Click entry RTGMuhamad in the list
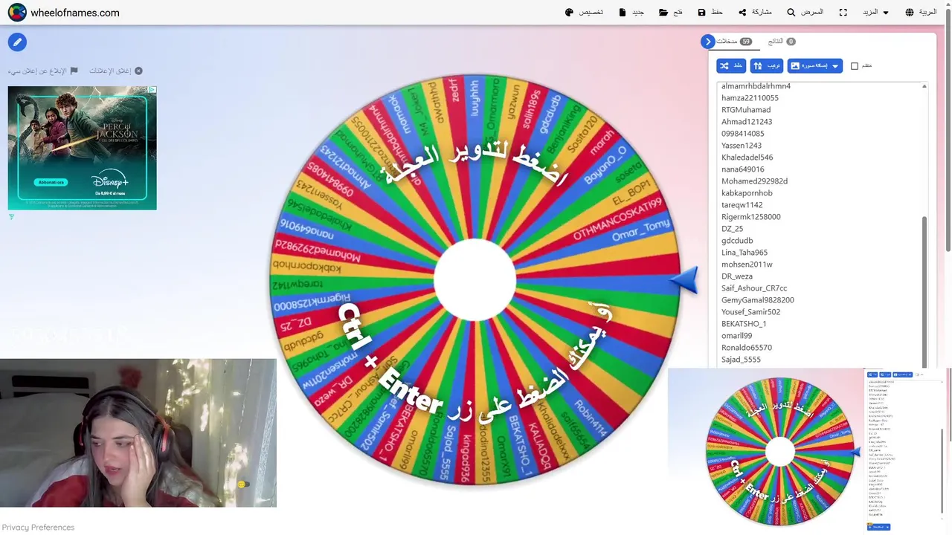The height and width of the screenshot is (535, 952). [x=746, y=110]
